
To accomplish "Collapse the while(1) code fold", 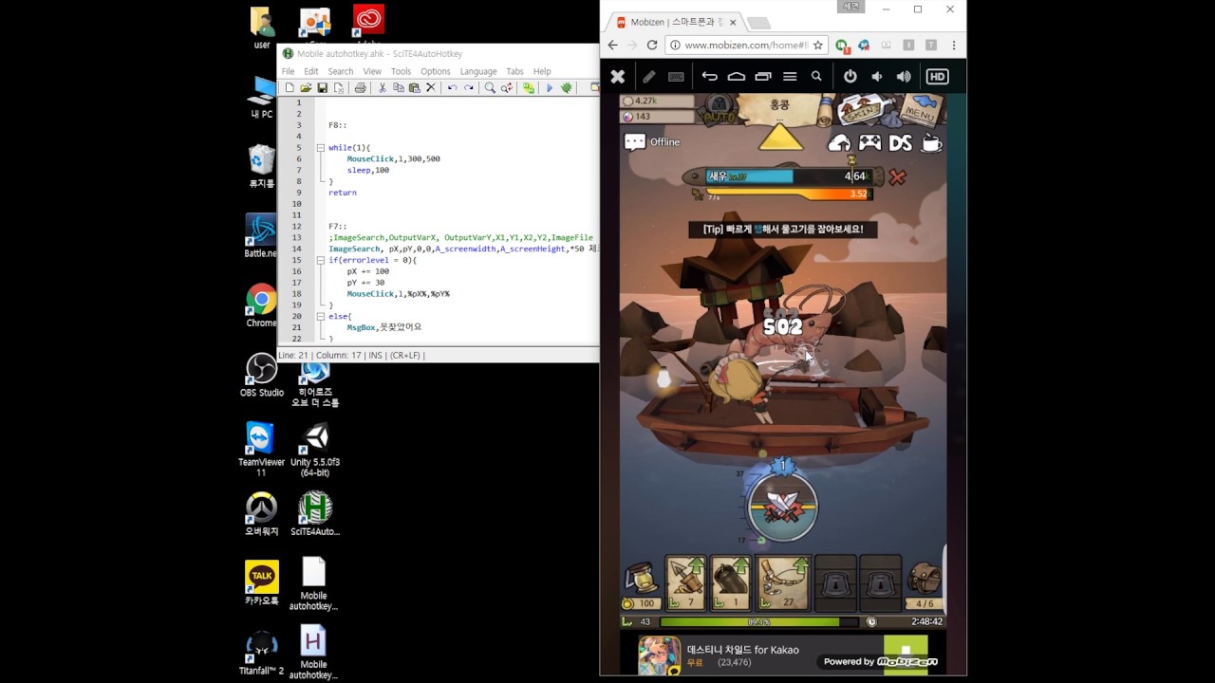I will pyautogui.click(x=321, y=148).
